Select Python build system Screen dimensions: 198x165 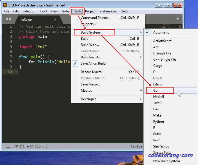[x=171, y=121]
